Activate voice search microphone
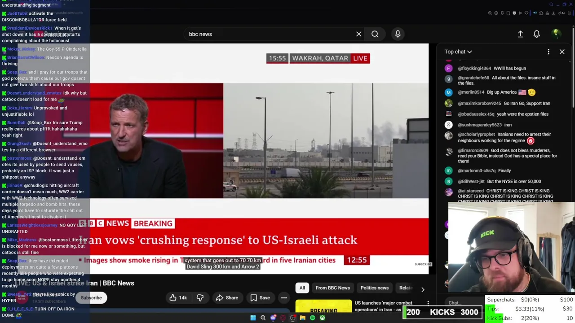This screenshot has width=575, height=323. [398, 34]
